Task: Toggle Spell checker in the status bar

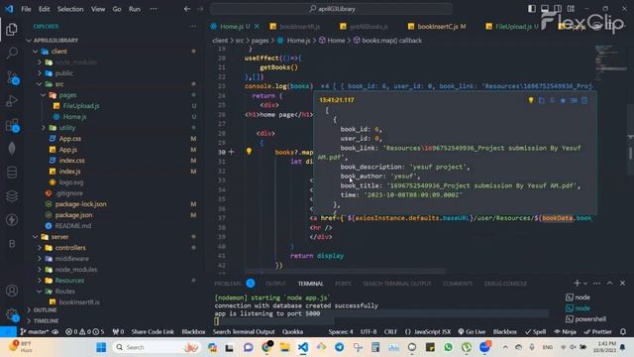Action: 535,331
